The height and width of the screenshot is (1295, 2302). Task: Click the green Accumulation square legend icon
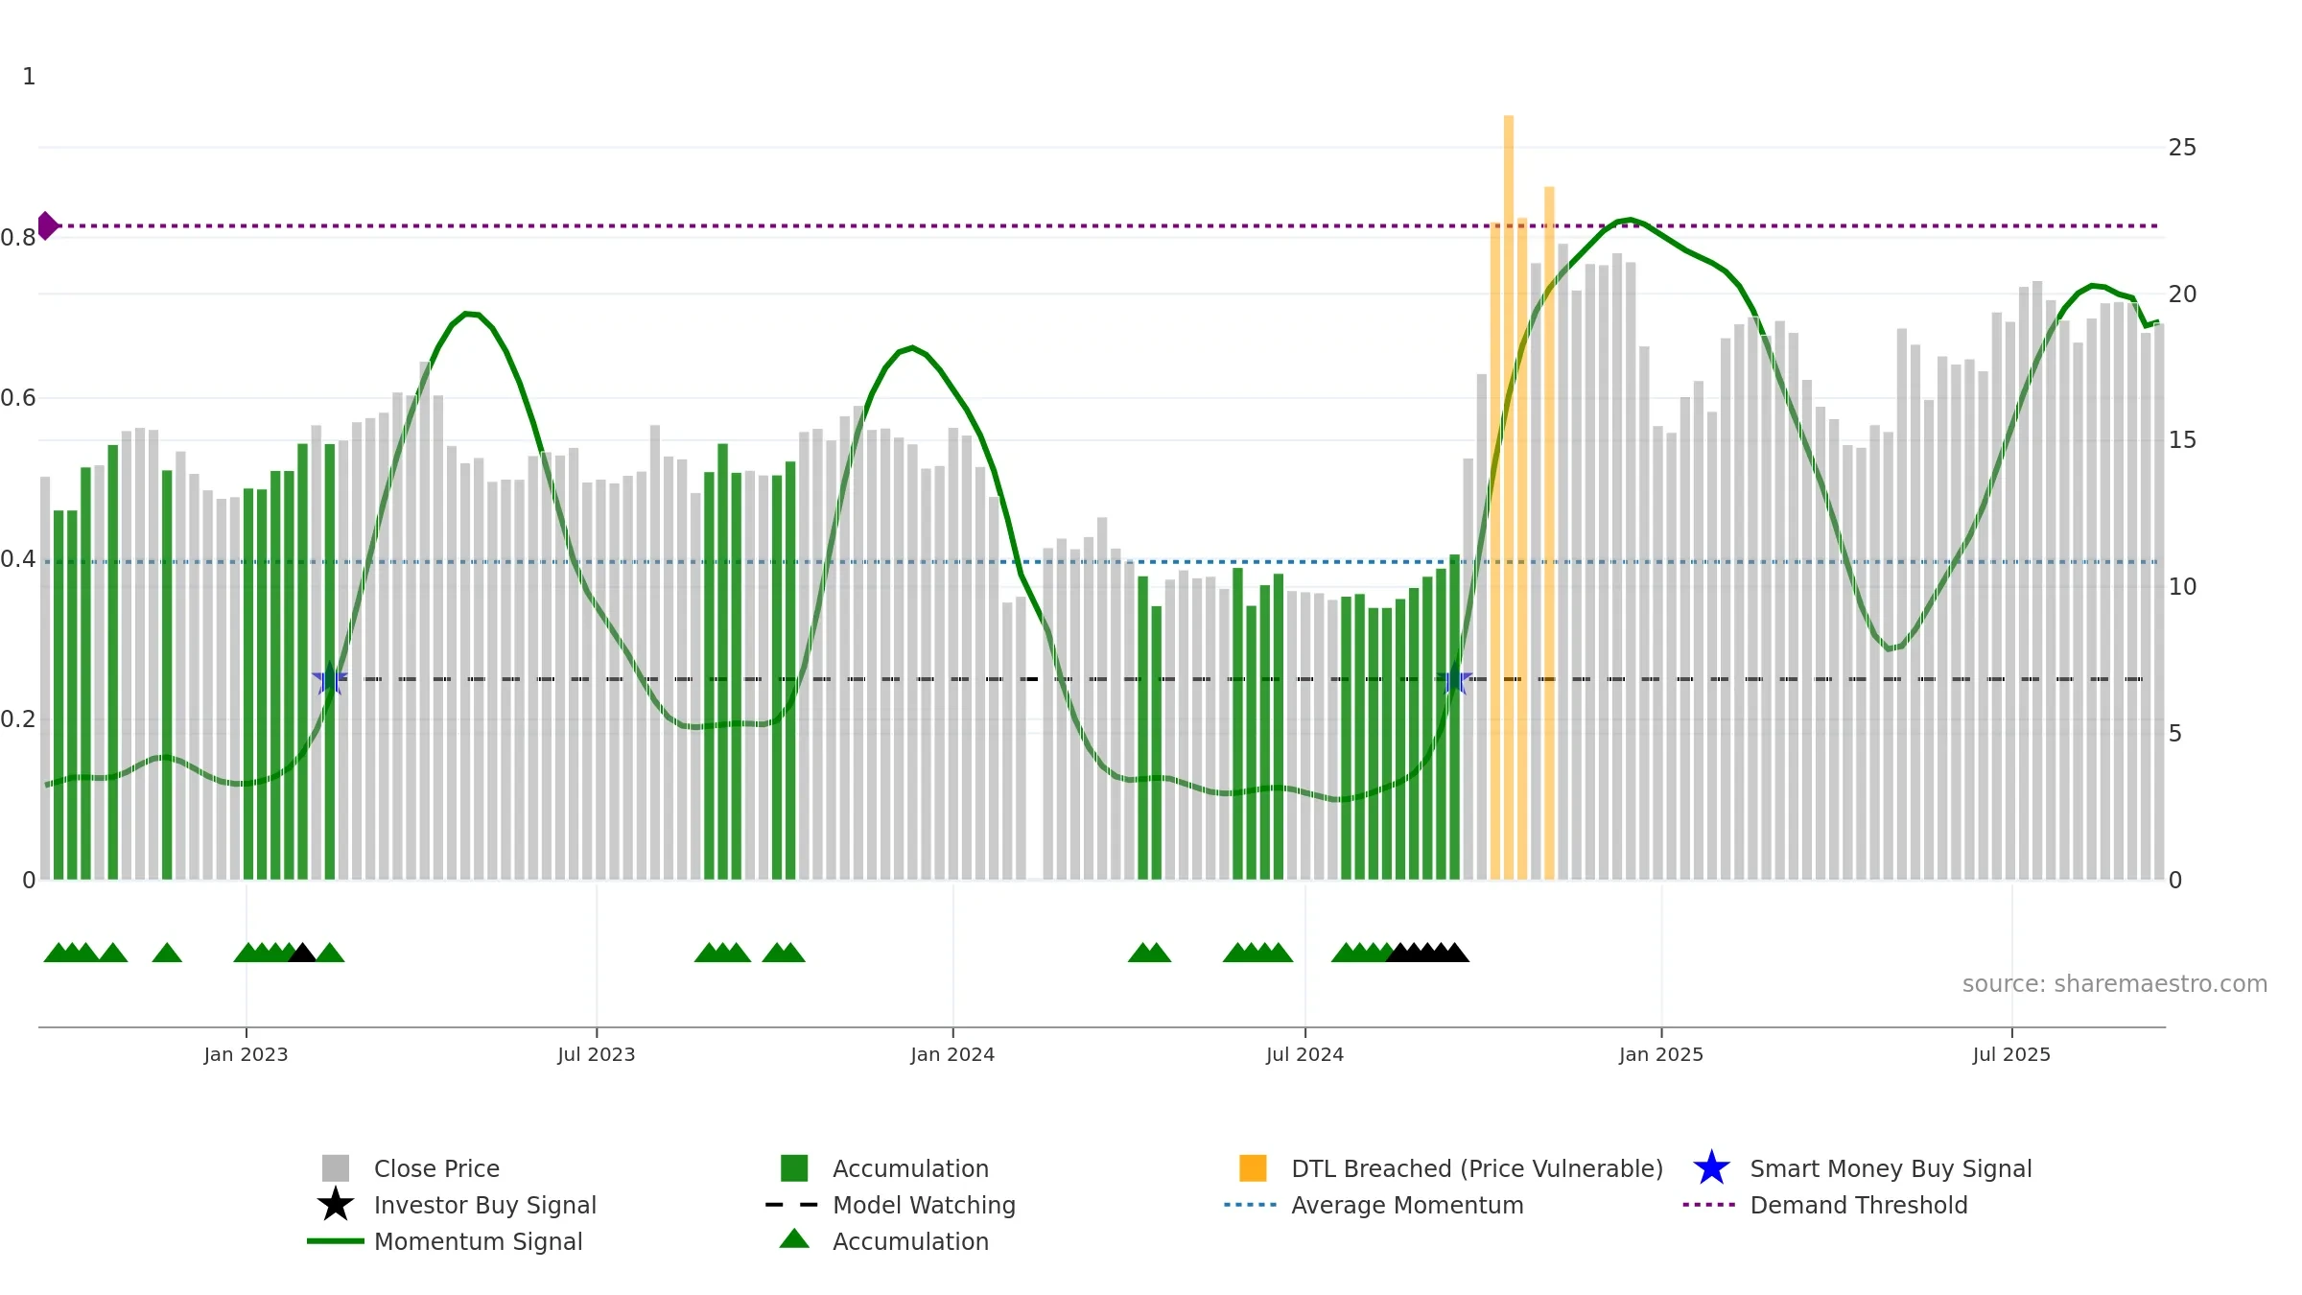794,1168
